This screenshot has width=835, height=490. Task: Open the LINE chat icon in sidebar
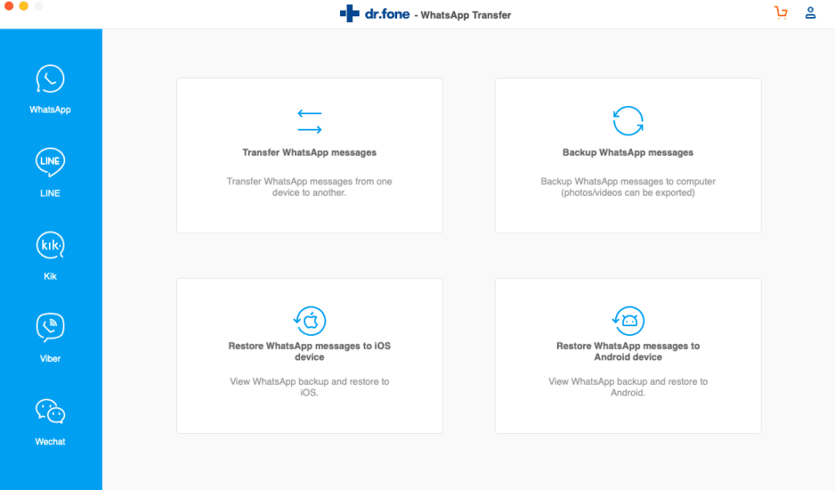[x=50, y=162]
